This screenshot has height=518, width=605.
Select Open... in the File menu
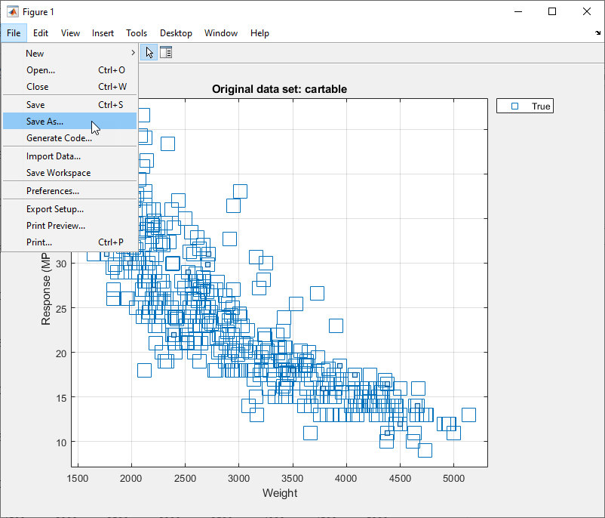pyautogui.click(x=41, y=70)
